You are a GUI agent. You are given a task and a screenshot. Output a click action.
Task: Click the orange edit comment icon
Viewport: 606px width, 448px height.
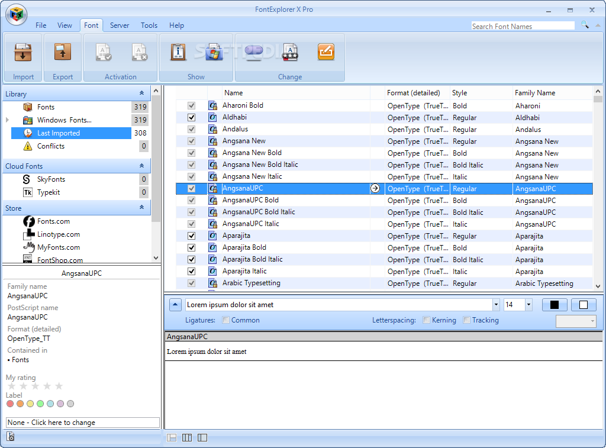click(x=326, y=52)
